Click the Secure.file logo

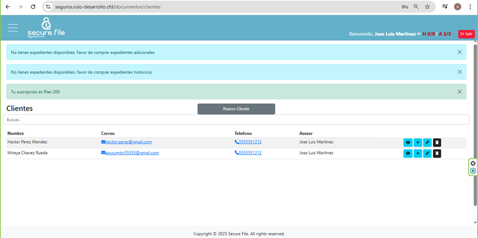point(46,28)
